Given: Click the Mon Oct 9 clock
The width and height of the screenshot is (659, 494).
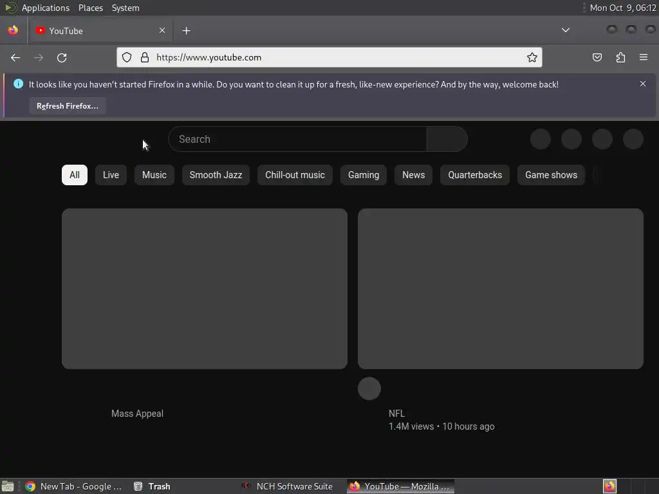Looking at the screenshot, I should (623, 8).
